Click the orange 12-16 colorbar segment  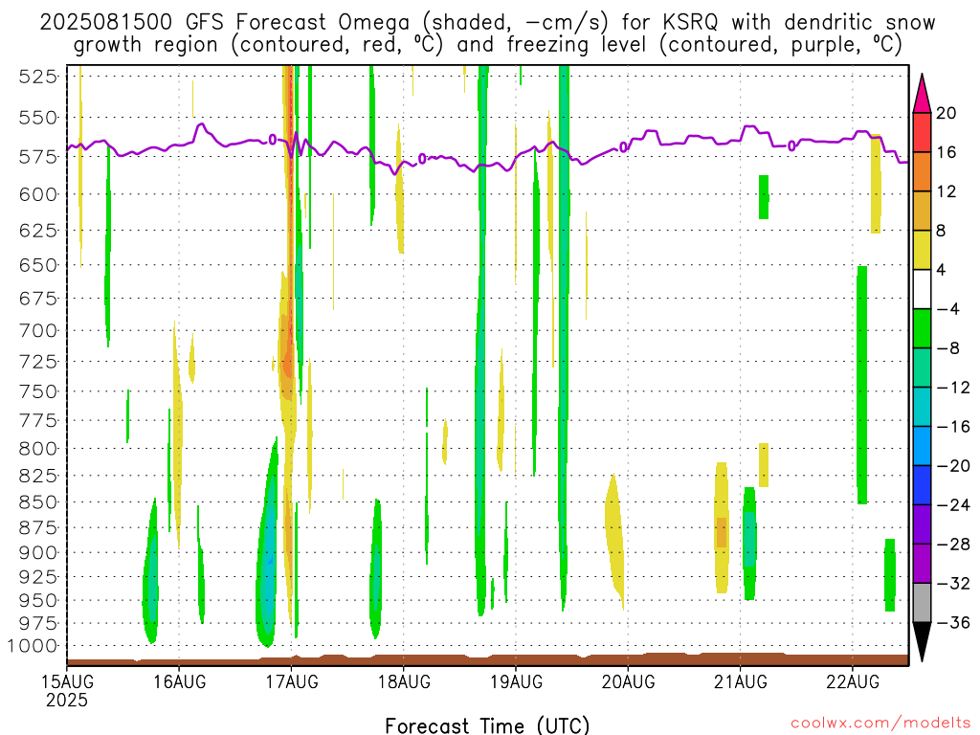coord(922,172)
